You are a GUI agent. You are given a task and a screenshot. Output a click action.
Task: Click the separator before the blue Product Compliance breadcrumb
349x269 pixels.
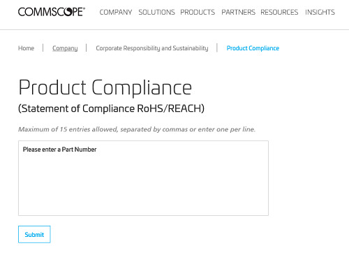(x=217, y=48)
